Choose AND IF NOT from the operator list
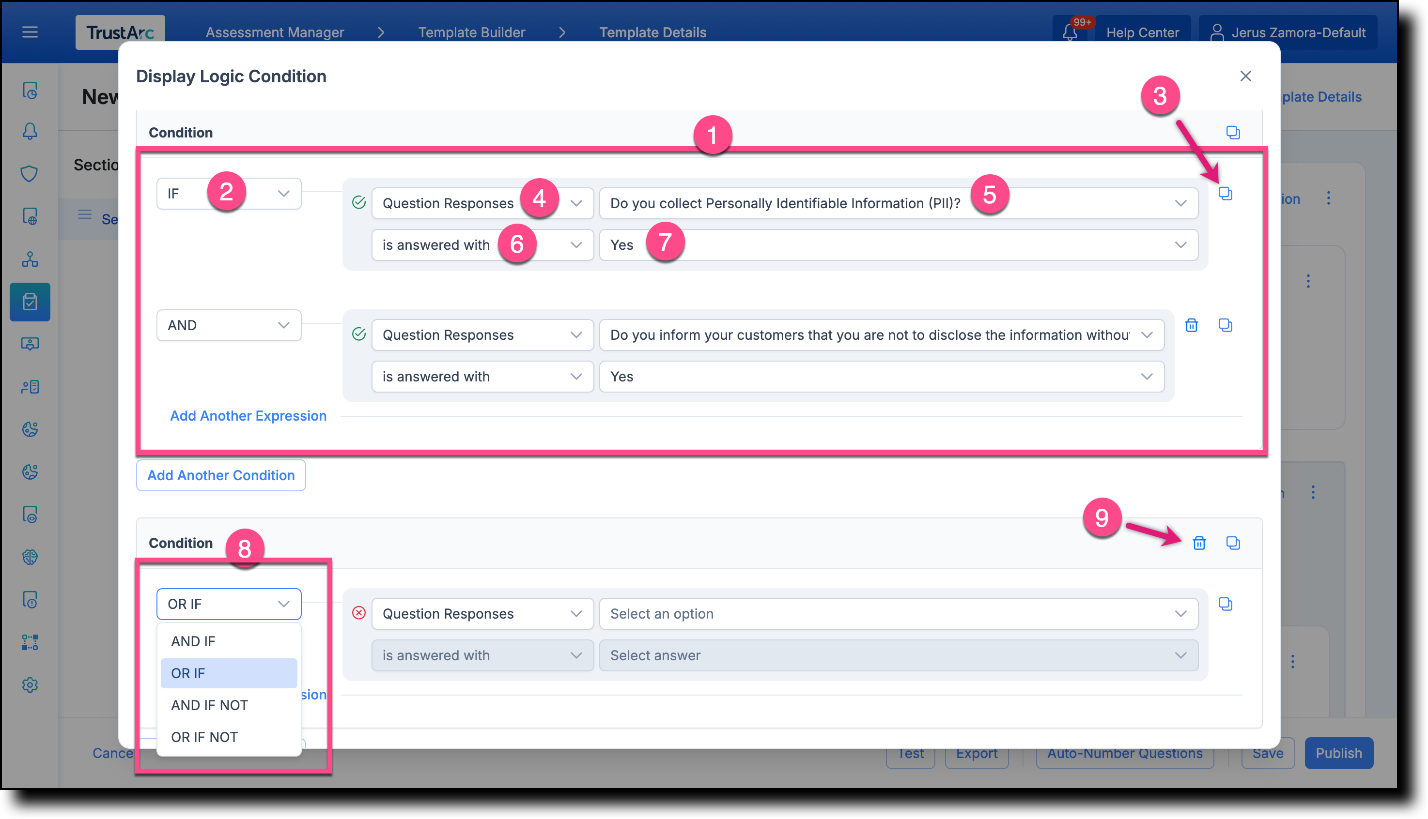The height and width of the screenshot is (819, 1428). 229,705
